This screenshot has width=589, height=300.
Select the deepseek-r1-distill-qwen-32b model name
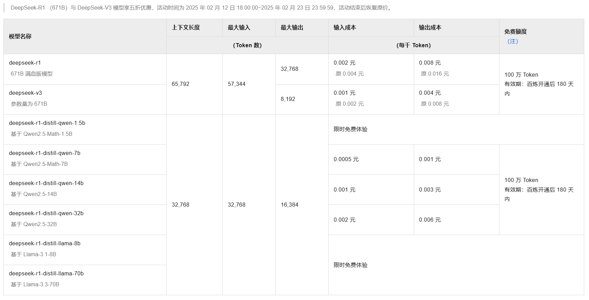point(46,213)
